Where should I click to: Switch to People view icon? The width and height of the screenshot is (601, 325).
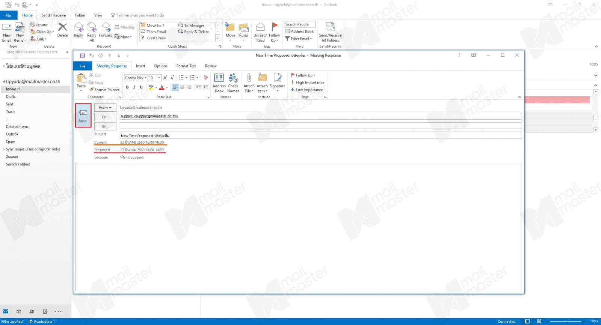[32, 312]
